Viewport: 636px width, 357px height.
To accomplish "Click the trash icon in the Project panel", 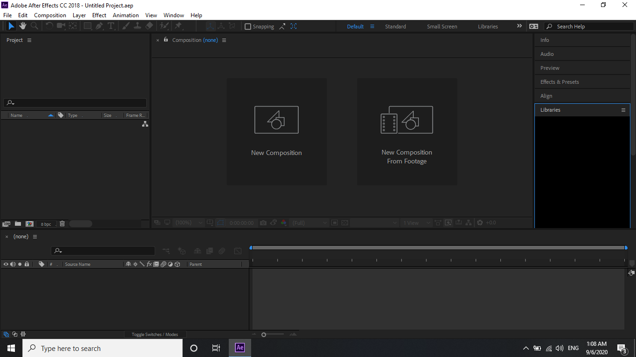I will pyautogui.click(x=62, y=223).
